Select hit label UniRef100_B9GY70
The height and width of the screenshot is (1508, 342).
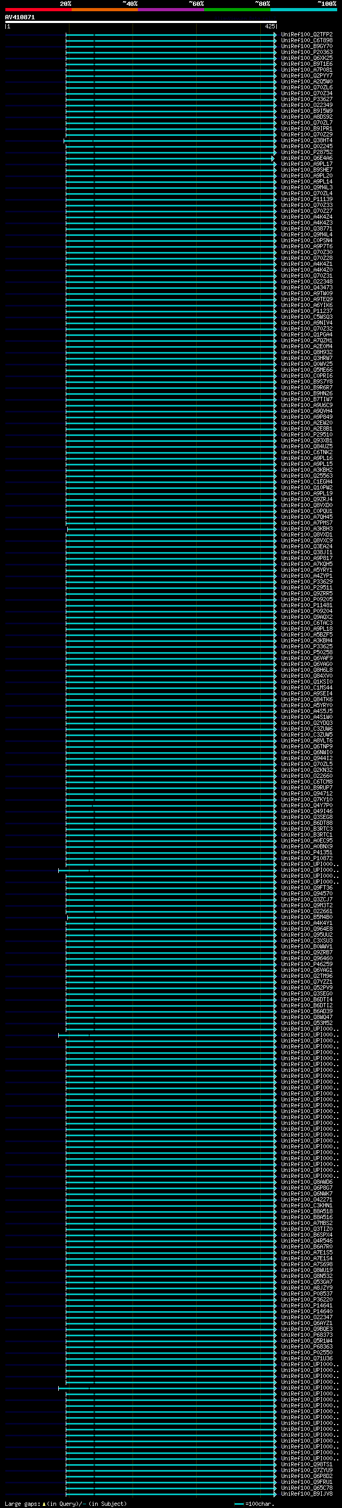(x=307, y=46)
